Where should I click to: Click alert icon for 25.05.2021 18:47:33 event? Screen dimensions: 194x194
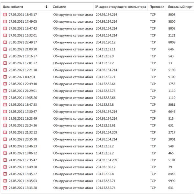(5, 105)
